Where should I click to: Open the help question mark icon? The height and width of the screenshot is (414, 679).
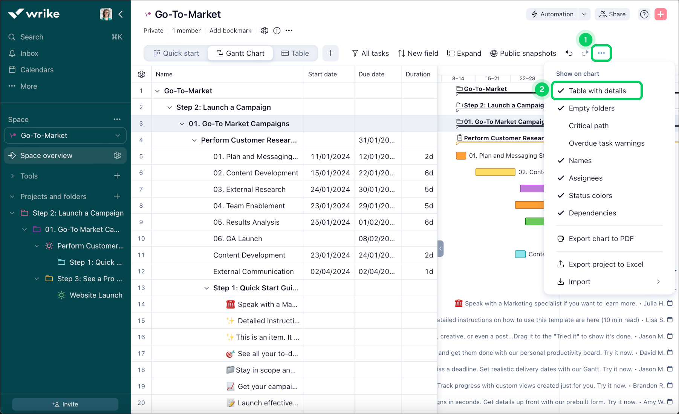tap(644, 14)
